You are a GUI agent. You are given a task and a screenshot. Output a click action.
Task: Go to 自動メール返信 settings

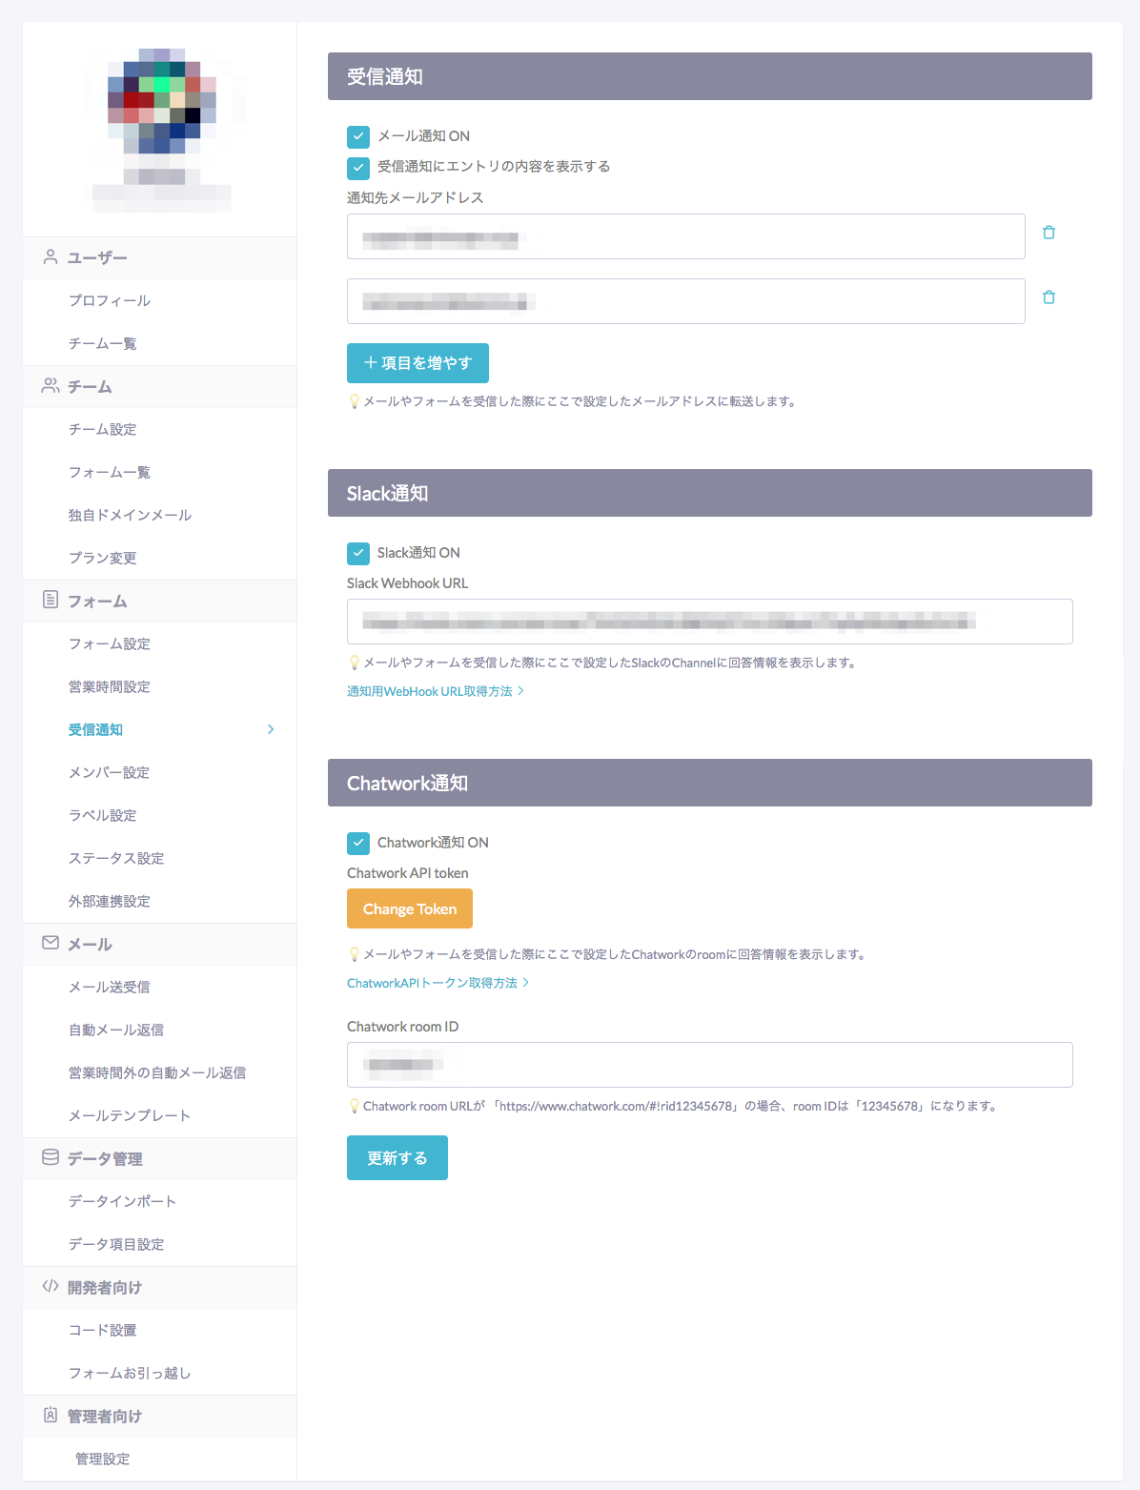(x=116, y=1030)
